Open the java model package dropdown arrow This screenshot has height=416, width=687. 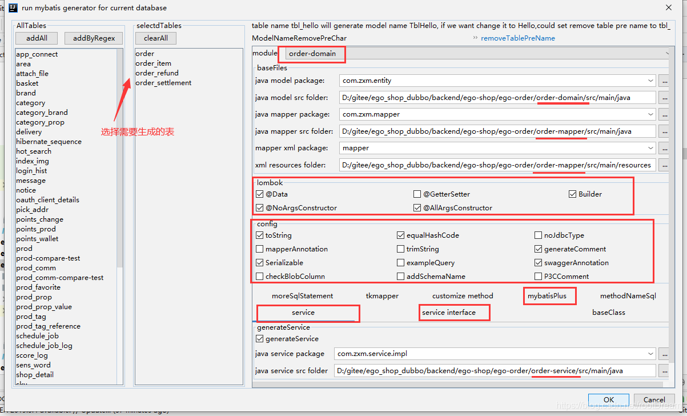point(650,81)
